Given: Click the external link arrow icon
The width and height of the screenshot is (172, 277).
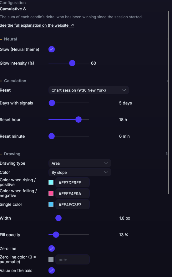Looking at the screenshot, I should pos(72,25).
